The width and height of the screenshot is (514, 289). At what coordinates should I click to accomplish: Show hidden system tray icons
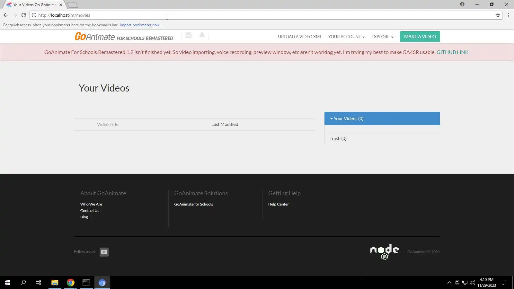coord(449,283)
